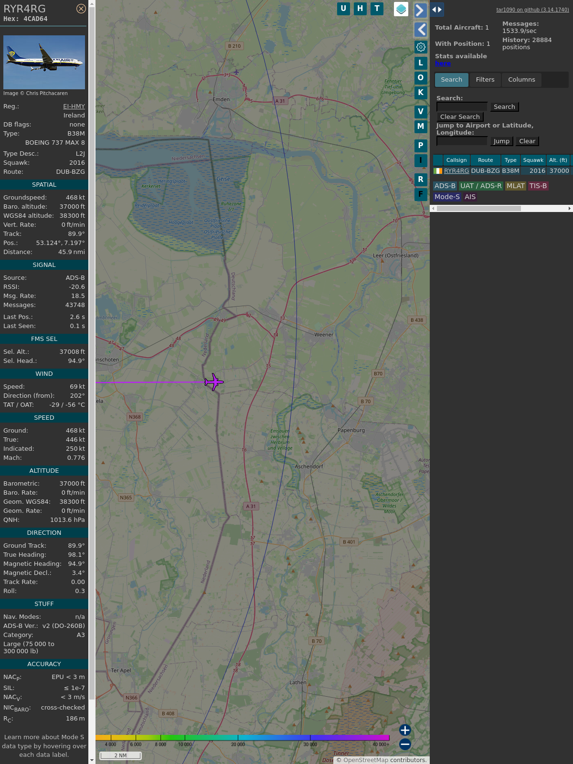This screenshot has width=573, height=764.
Task: Click the AIS source legend
Action: tap(470, 197)
